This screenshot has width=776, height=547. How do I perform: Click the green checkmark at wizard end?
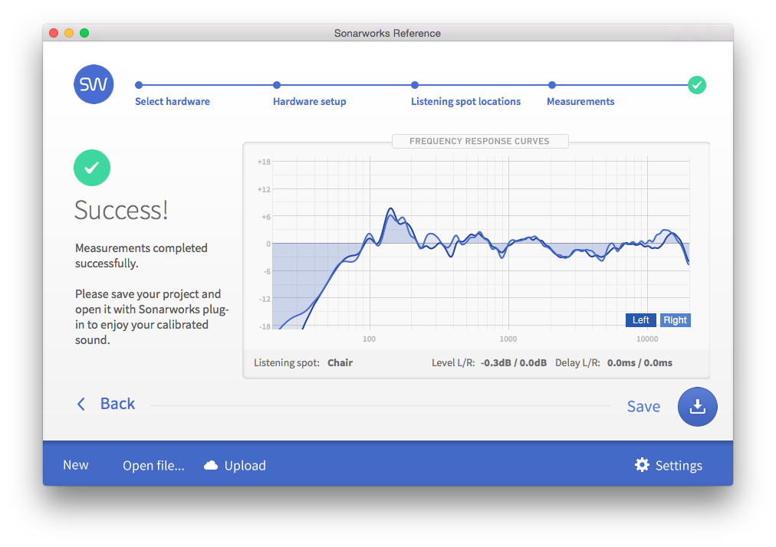pos(696,85)
